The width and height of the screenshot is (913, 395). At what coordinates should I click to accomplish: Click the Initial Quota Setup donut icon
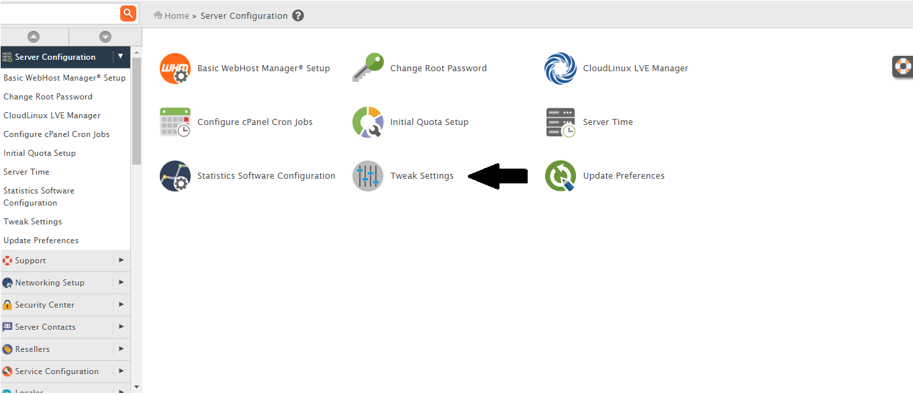[368, 122]
